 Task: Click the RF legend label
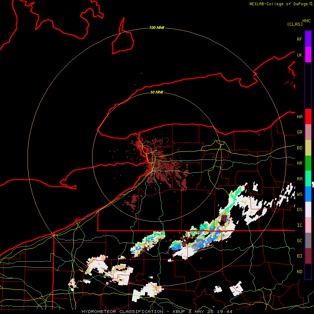click(299, 39)
